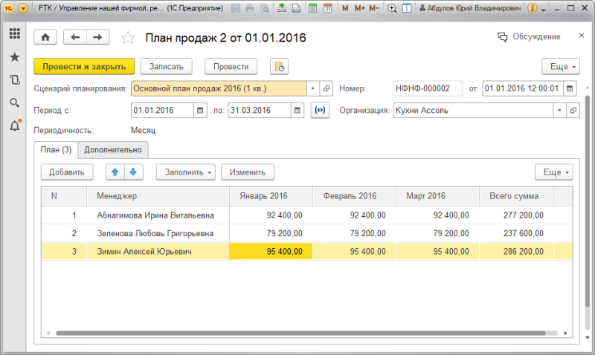
Task: Add document to favorites star
Action: (x=128, y=38)
